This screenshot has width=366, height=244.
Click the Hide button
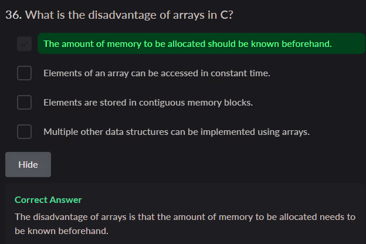(x=28, y=164)
